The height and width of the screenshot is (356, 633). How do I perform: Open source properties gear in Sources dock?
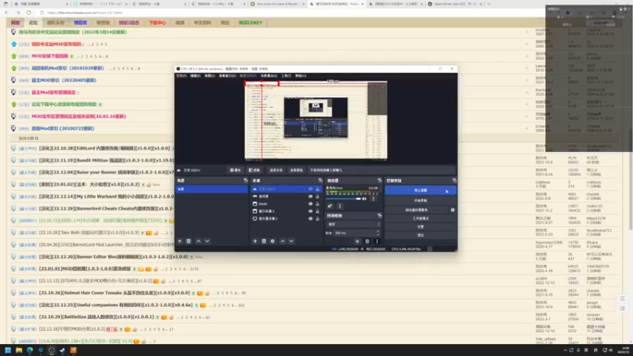point(272,241)
